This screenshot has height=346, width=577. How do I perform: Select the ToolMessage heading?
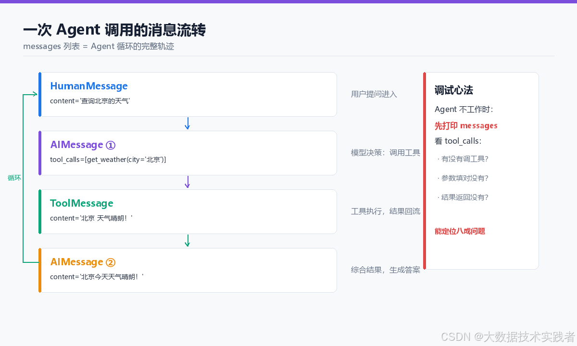pyautogui.click(x=82, y=203)
